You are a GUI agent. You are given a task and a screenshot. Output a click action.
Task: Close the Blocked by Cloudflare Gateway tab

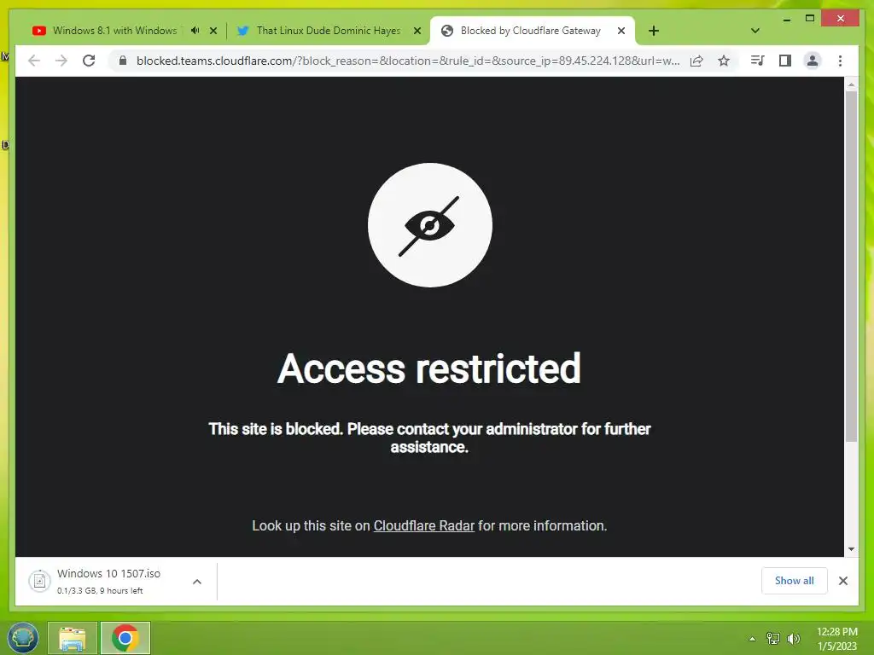coord(621,31)
